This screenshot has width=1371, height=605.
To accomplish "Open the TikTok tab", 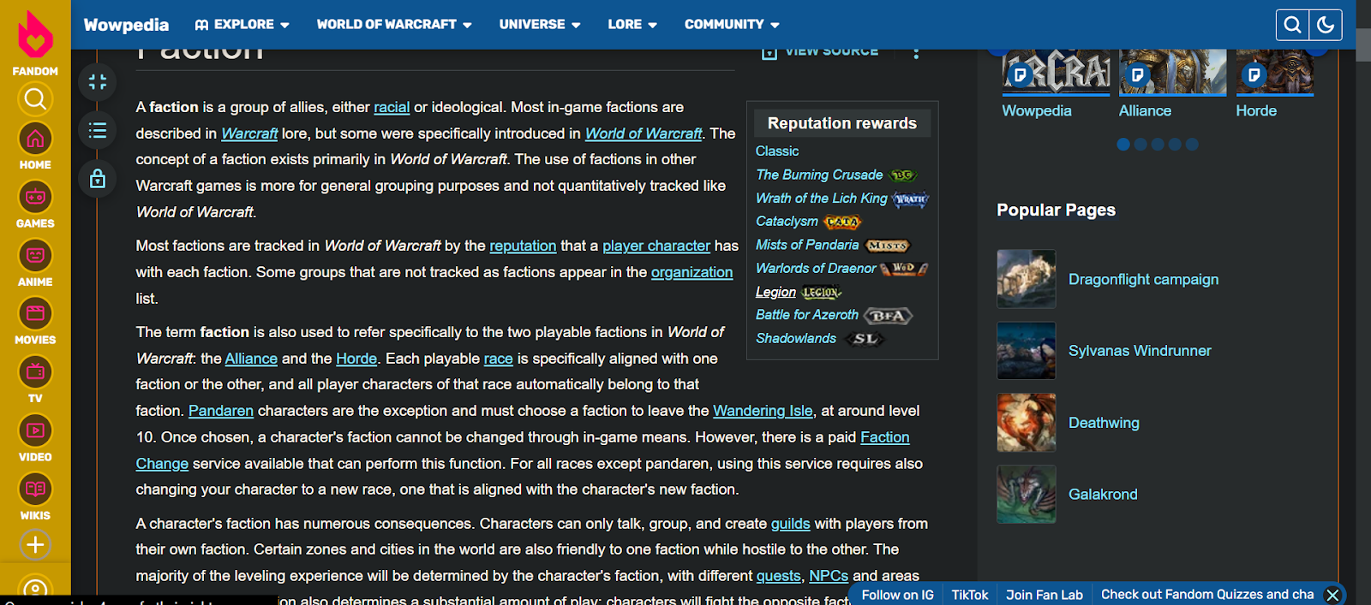I will tap(969, 595).
